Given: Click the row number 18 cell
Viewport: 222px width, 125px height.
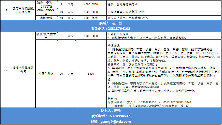Looking at the screenshot, I should coord(6,10).
